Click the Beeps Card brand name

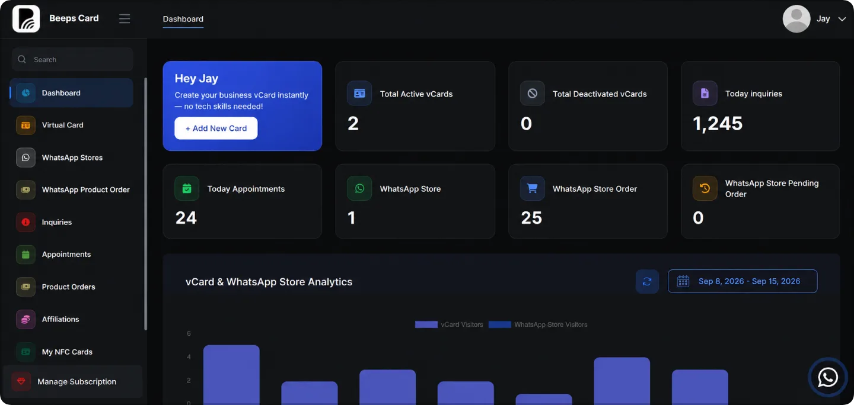pyautogui.click(x=74, y=18)
